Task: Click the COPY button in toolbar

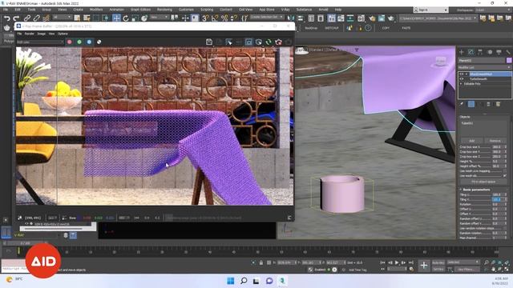Action: [x=386, y=28]
